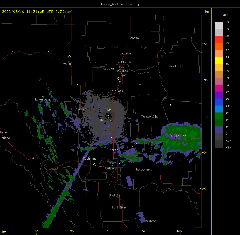Pick the dusty pink 42-45 dBZ swatch
Viewport: 240px width, 235px height.
click(219, 81)
